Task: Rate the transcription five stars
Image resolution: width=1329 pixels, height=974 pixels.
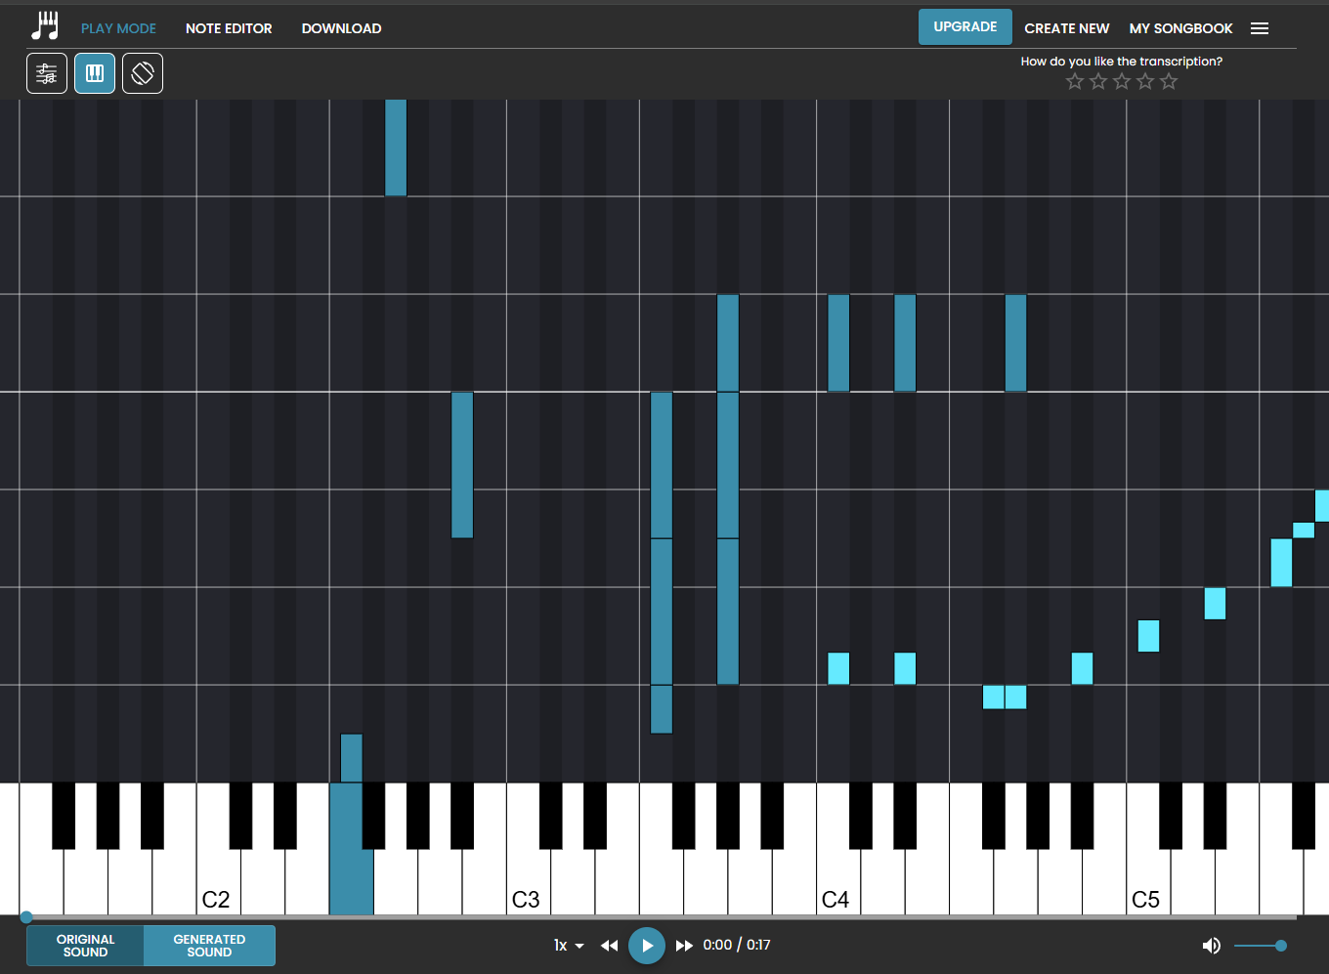Action: pyautogui.click(x=1169, y=82)
